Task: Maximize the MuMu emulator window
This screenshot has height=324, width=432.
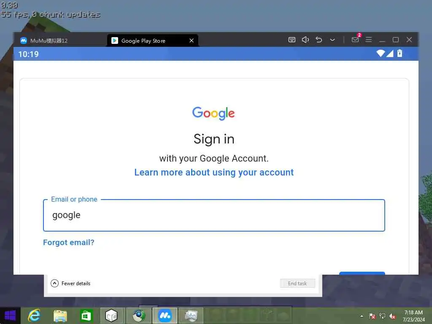Action: [396, 40]
